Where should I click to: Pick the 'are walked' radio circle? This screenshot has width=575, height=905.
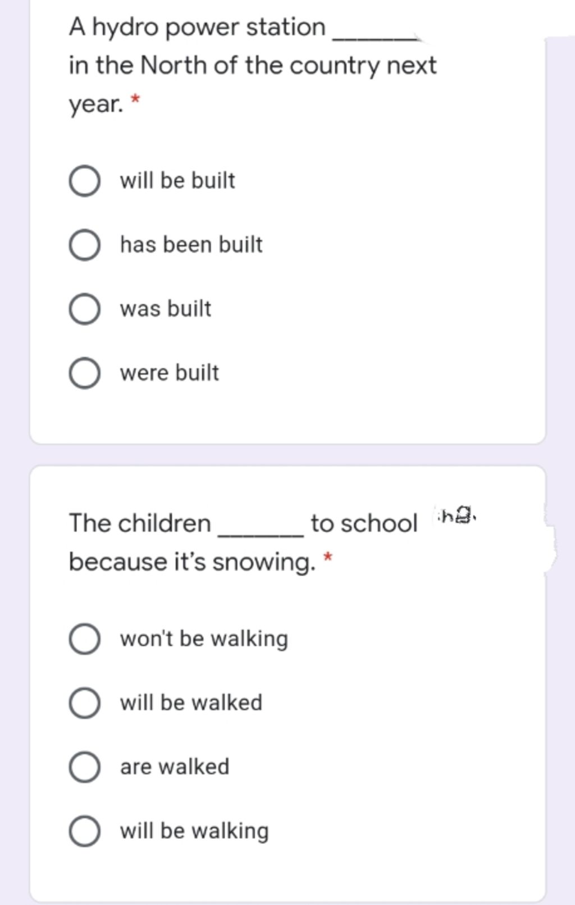pyautogui.click(x=85, y=767)
